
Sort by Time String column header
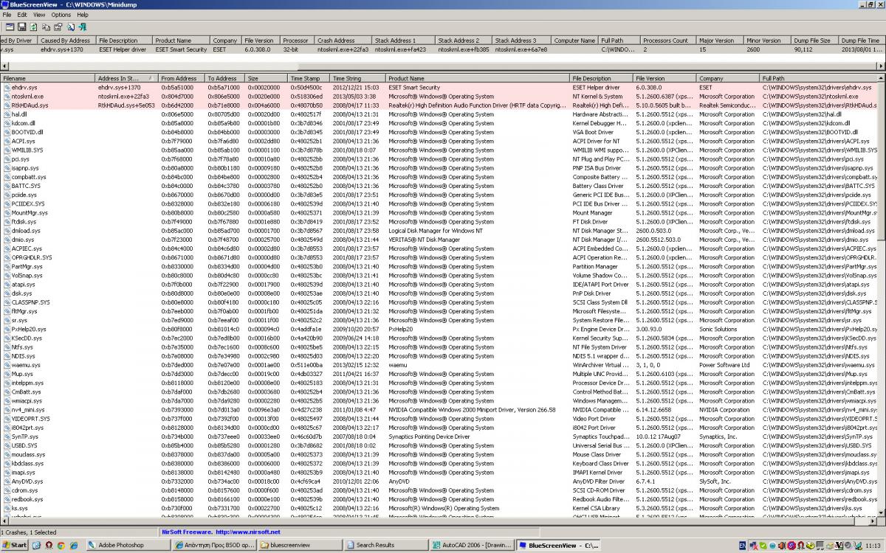(x=357, y=77)
